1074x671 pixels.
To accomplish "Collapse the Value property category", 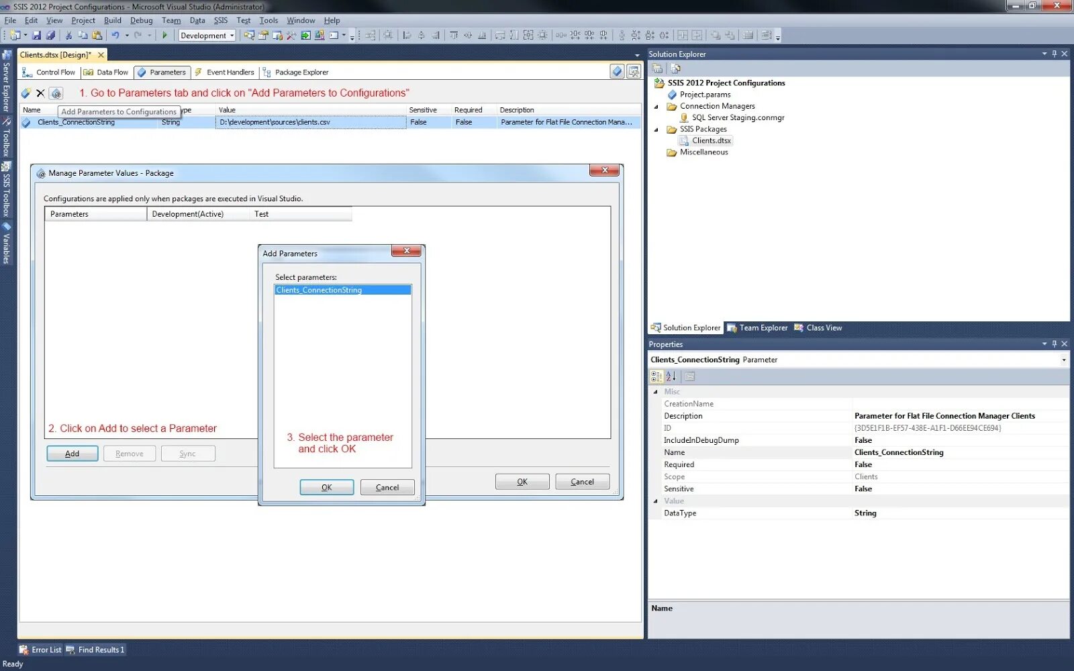I will pos(656,501).
